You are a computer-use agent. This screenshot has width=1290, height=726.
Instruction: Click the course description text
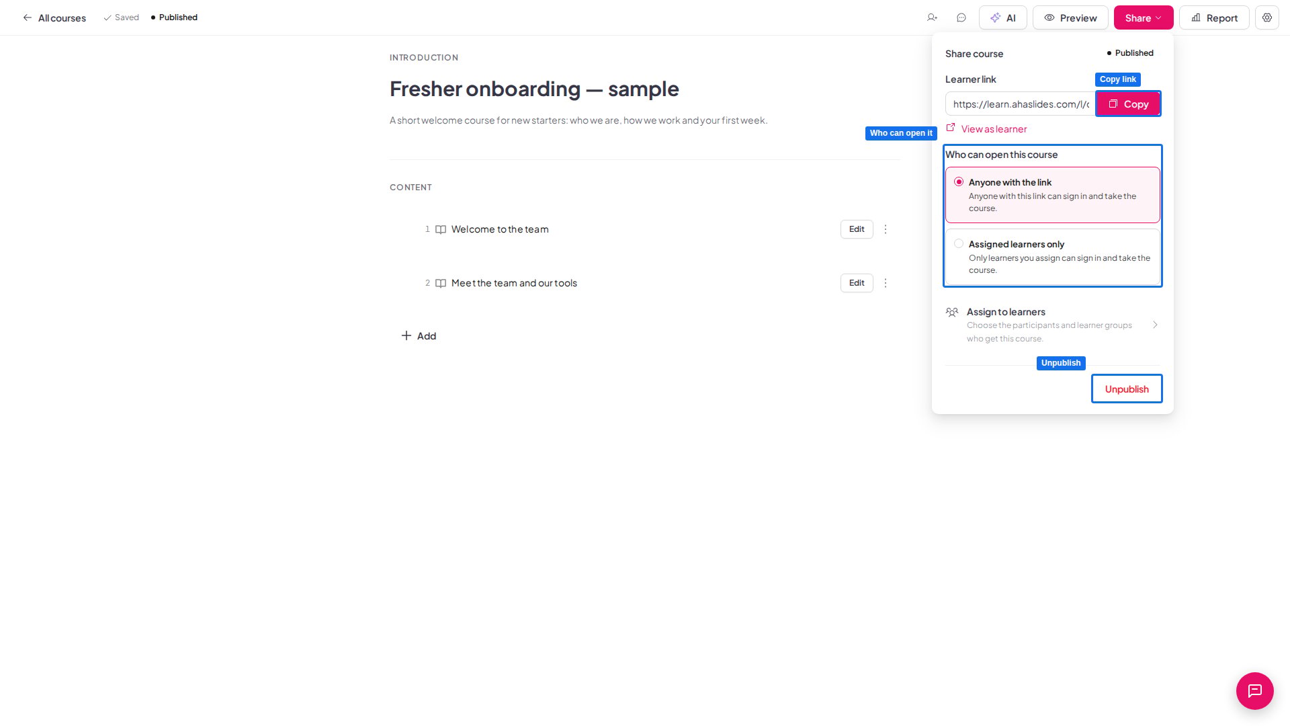(x=578, y=120)
